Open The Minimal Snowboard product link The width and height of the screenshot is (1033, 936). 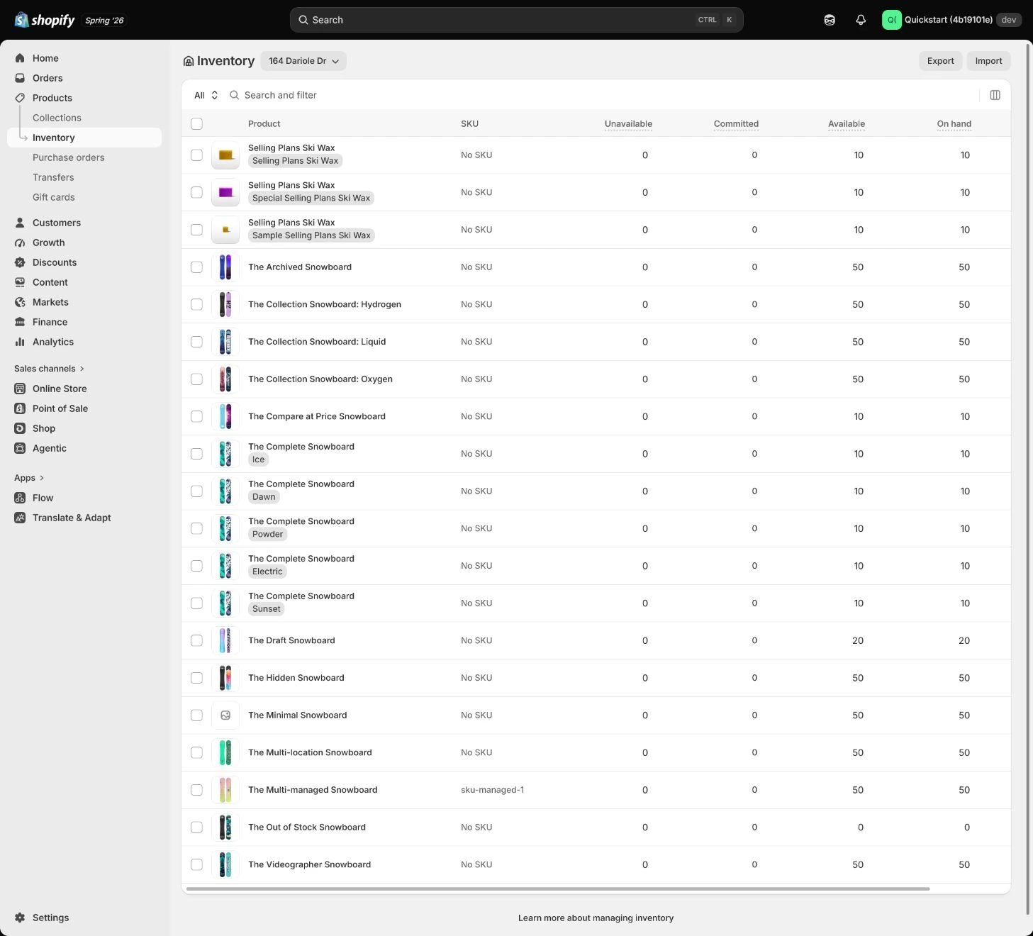point(297,715)
